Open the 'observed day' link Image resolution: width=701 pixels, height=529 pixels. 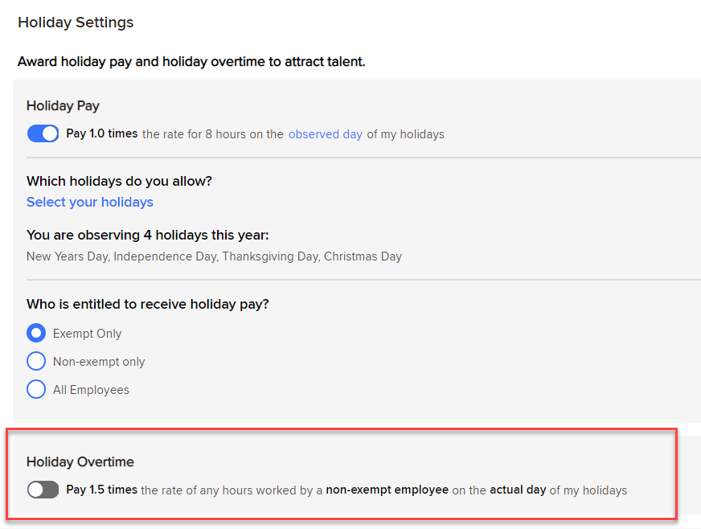coord(325,134)
